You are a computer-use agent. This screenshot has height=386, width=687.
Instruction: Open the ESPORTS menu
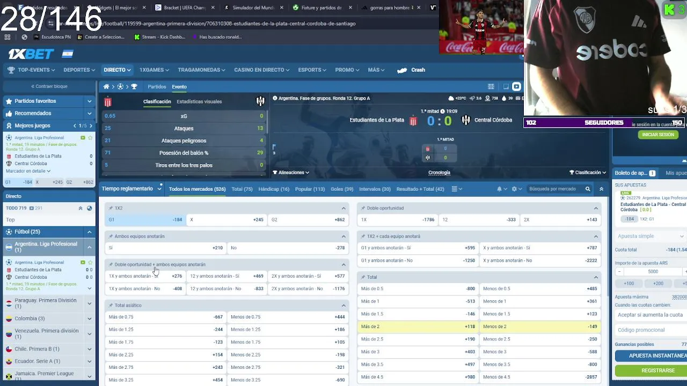312,70
